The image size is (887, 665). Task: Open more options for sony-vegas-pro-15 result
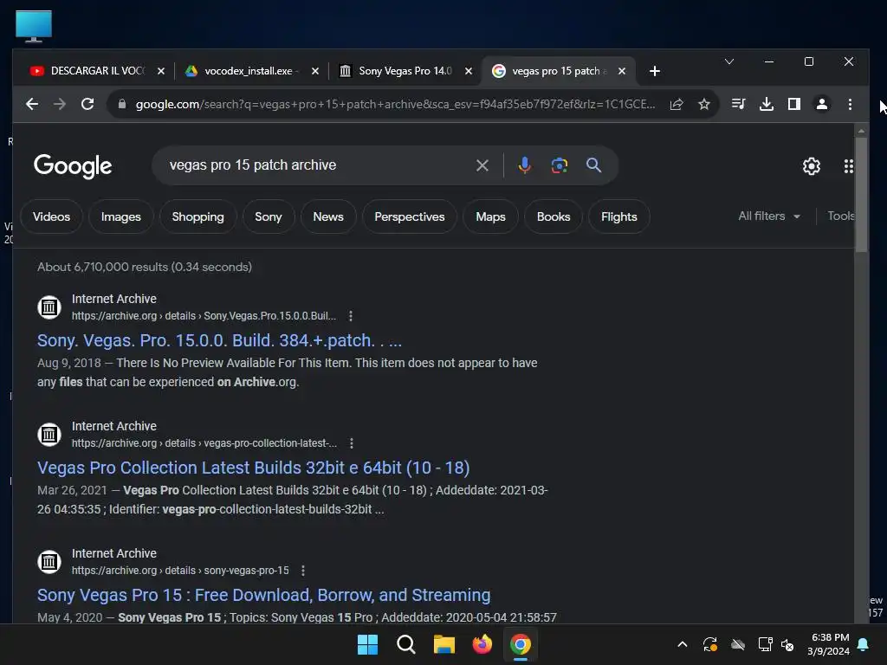pos(303,571)
